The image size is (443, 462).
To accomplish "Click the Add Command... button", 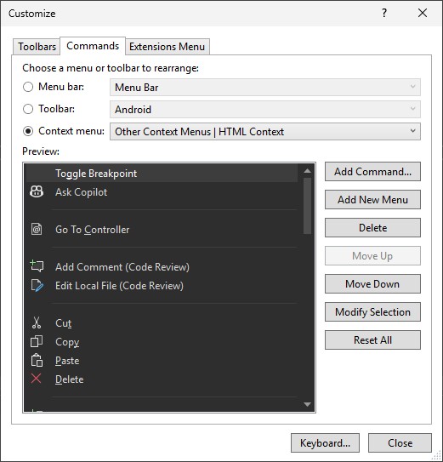I will coord(372,172).
